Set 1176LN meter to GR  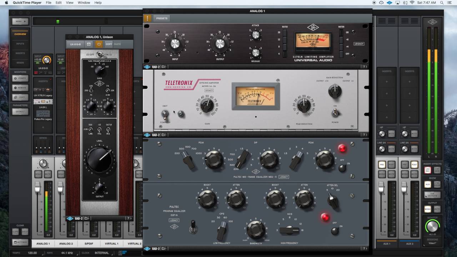(342, 32)
